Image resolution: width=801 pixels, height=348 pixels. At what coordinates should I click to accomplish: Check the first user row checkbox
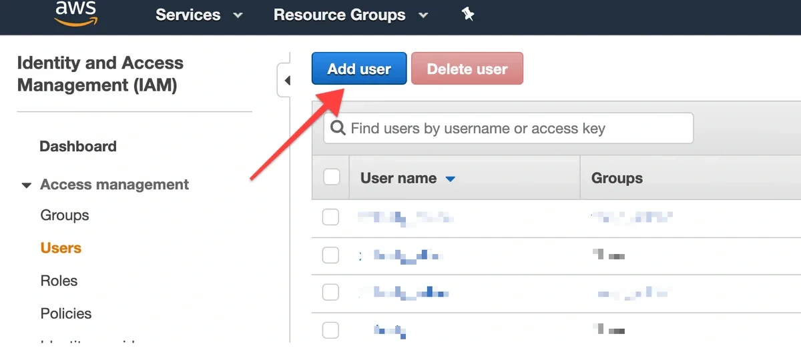[330, 217]
